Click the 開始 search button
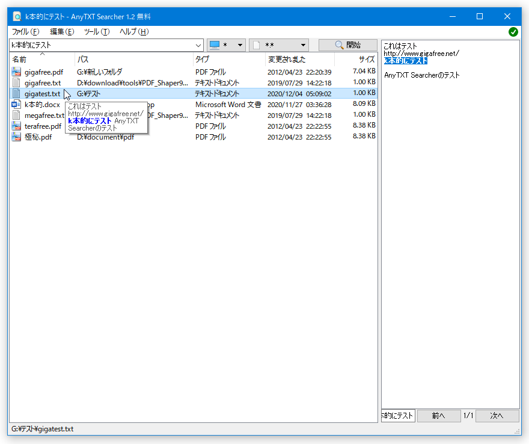 pyautogui.click(x=348, y=45)
